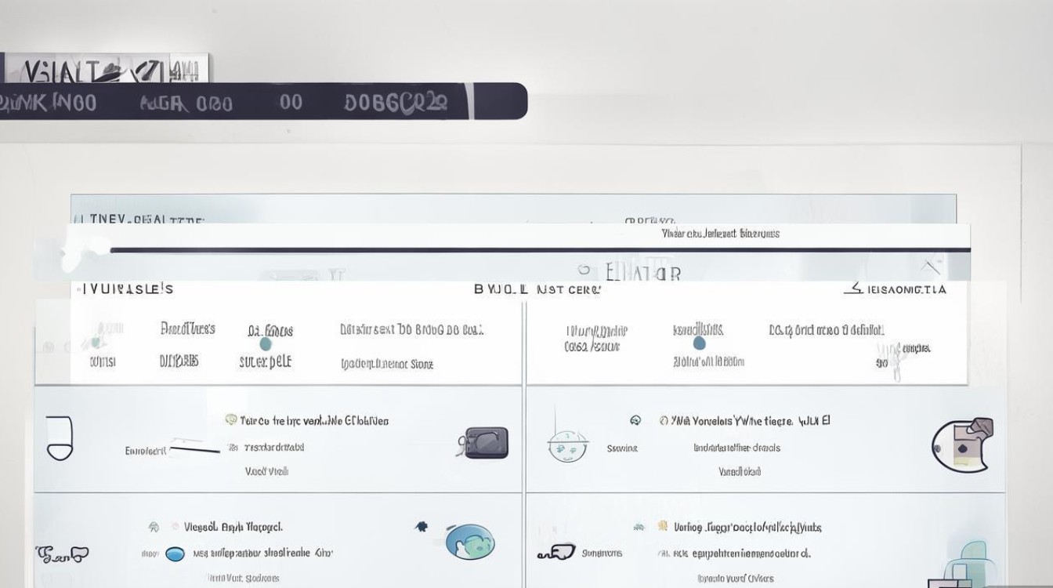Select the teal radio dot above 'SULEX DELE'
The image size is (1053, 588).
[x=266, y=344]
